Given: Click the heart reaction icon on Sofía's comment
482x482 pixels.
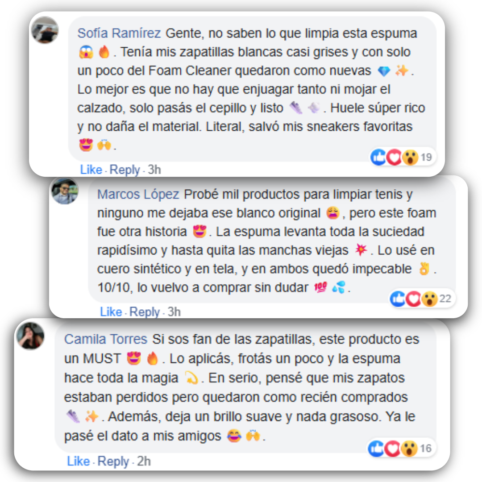Looking at the screenshot, I should pos(394,157).
